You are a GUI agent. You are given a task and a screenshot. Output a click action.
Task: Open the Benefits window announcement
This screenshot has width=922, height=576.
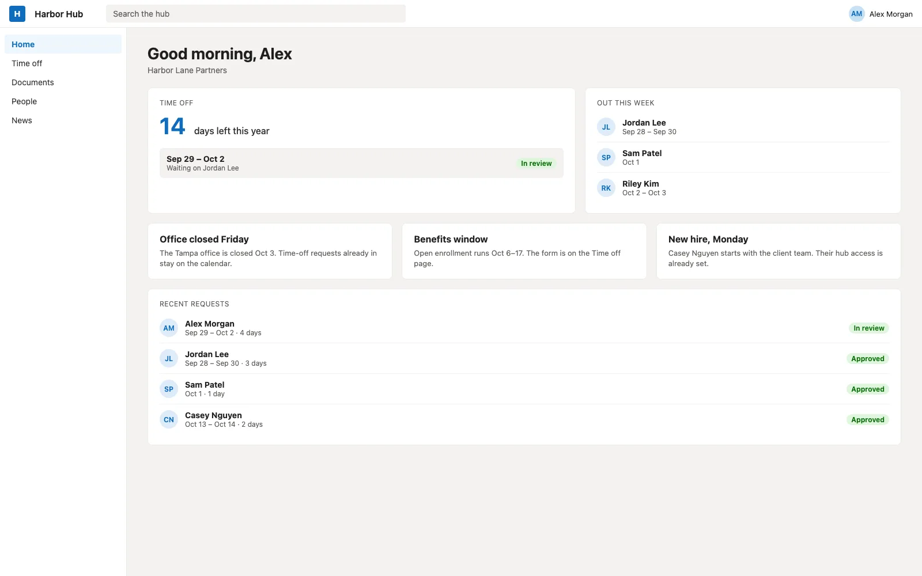click(524, 251)
